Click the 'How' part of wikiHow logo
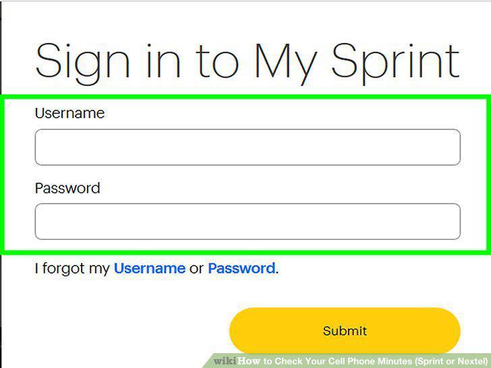 click(x=249, y=361)
